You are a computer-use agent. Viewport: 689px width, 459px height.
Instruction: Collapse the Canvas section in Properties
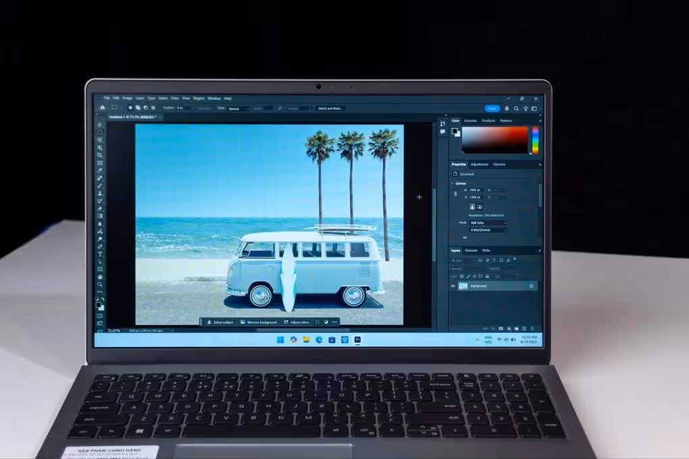(453, 183)
